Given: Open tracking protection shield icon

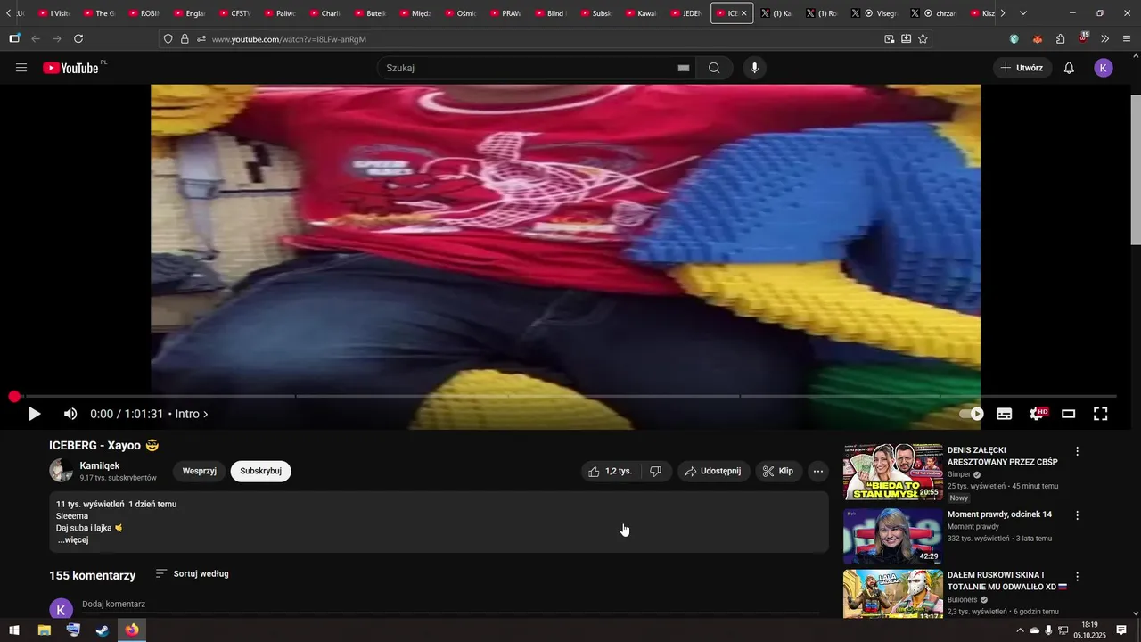Looking at the screenshot, I should click(x=168, y=38).
